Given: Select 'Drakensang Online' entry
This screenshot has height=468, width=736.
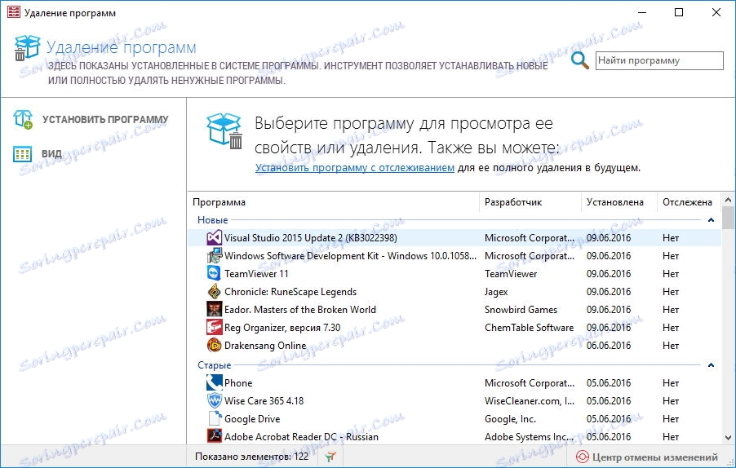Looking at the screenshot, I should pos(265,345).
